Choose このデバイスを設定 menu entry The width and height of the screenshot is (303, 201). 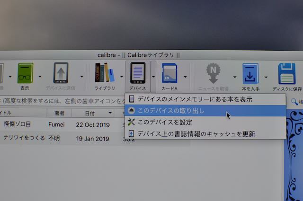205,122
